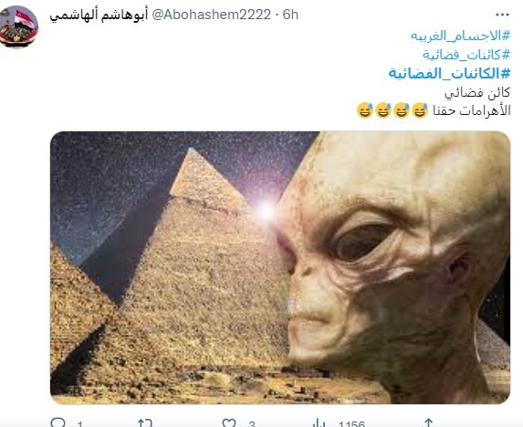Click the @Abohashem2222 handle
Viewport: 523px width, 427px height.
point(212,15)
